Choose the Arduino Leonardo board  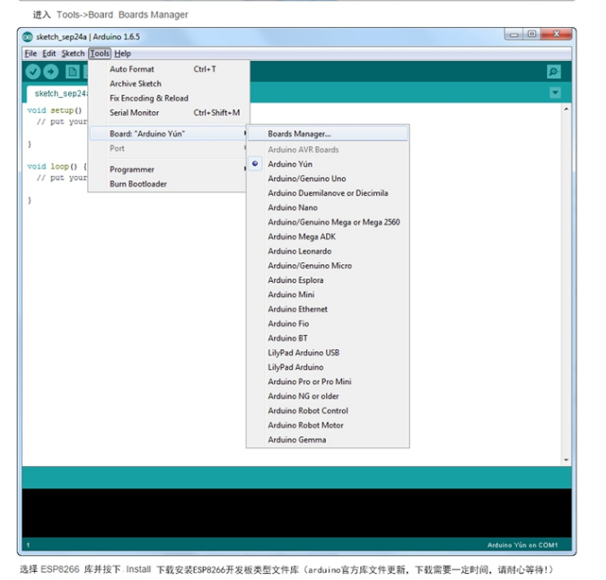click(328, 251)
